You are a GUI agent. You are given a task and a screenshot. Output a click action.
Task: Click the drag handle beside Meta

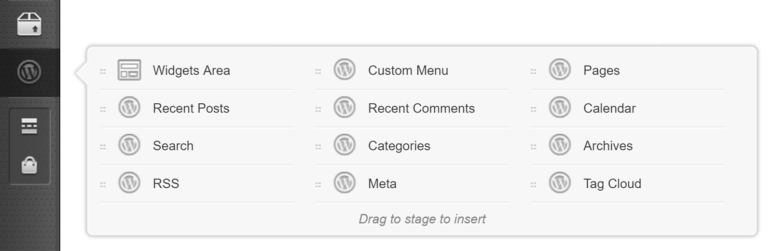(x=318, y=184)
